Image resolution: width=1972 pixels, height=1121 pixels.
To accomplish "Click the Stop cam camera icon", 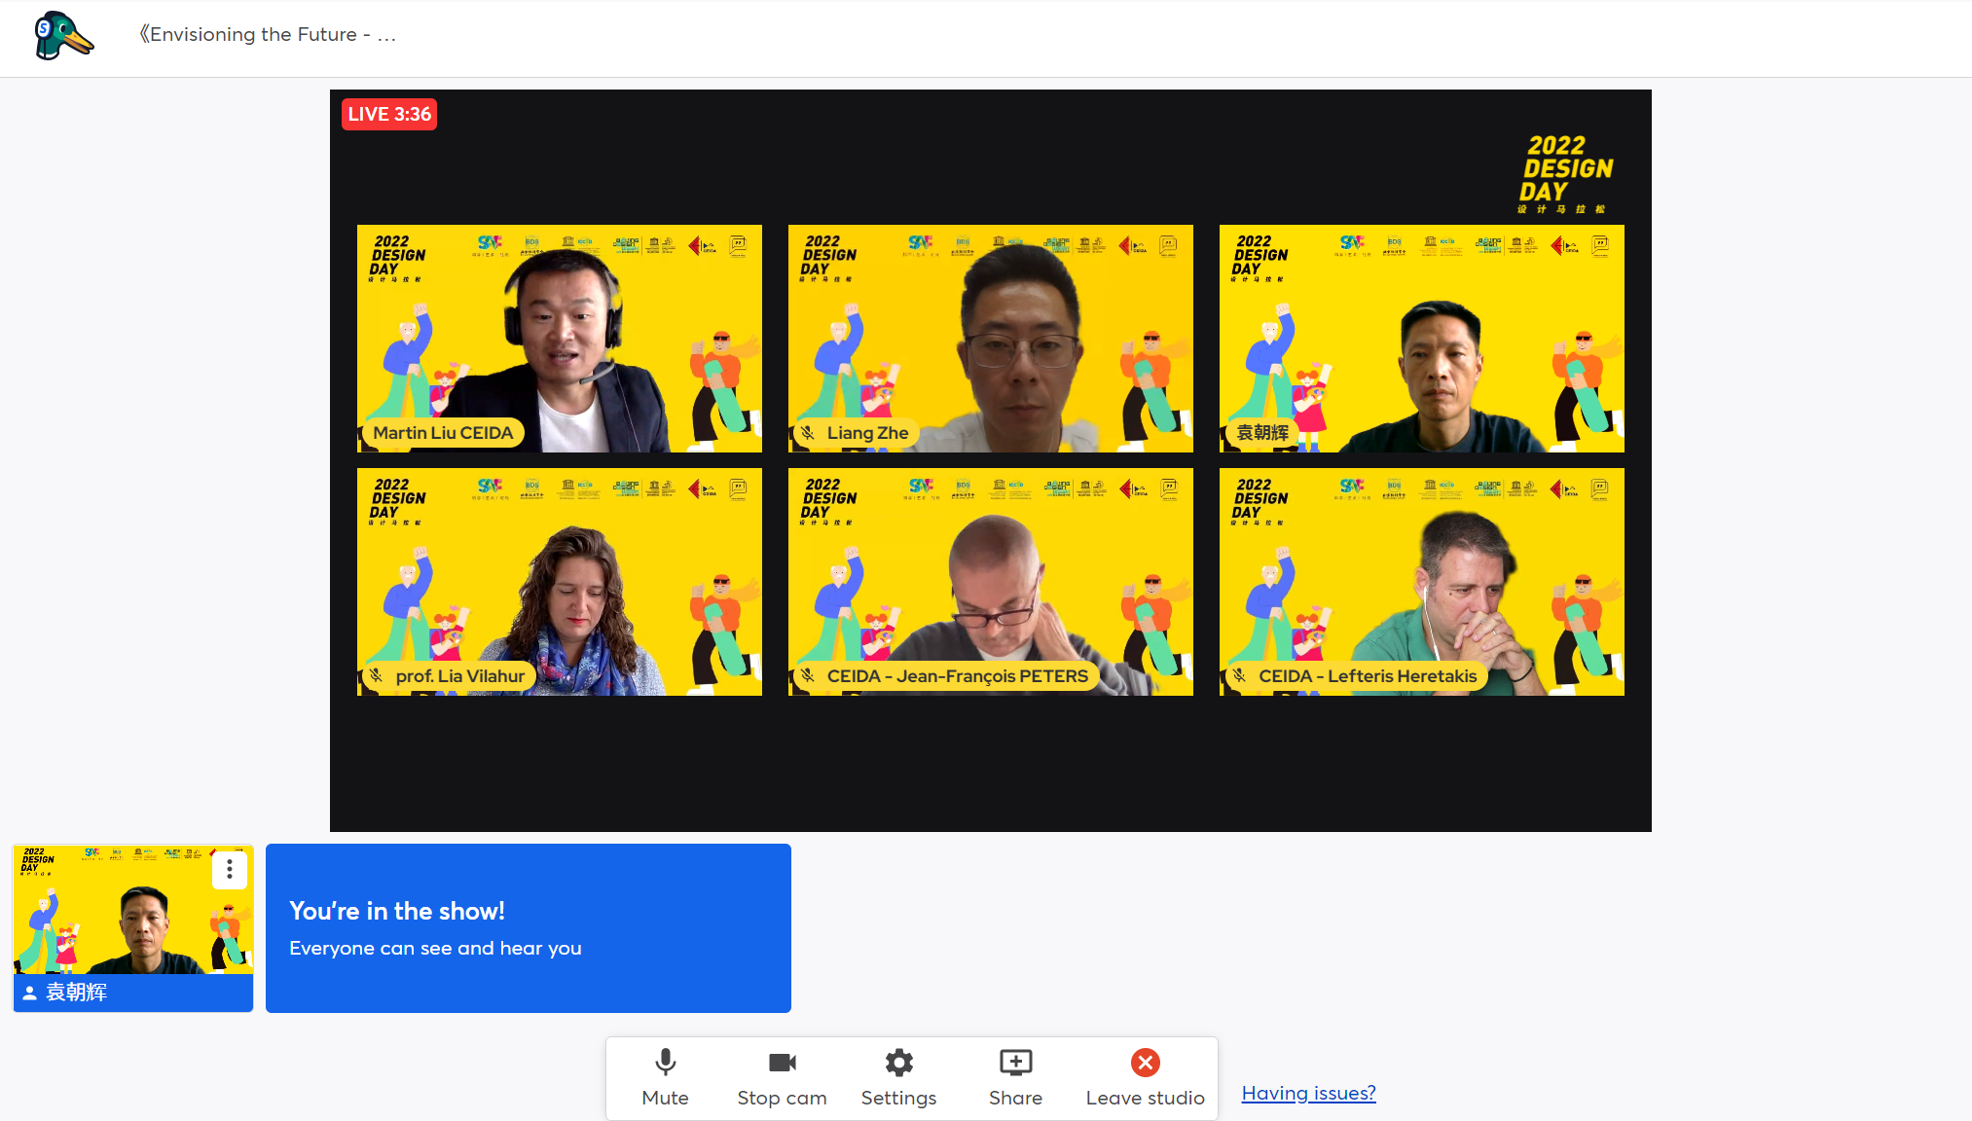I will pos(782,1062).
